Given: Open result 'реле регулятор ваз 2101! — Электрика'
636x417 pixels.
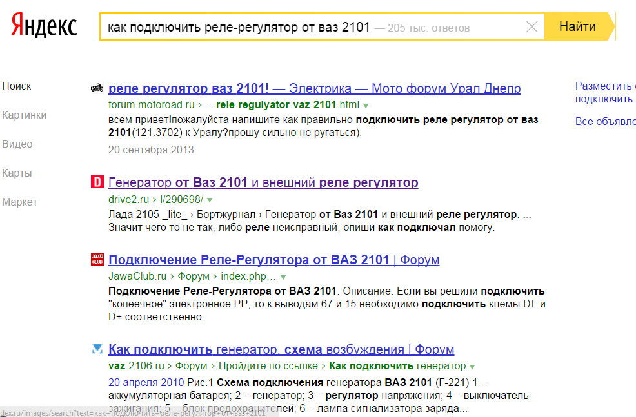Looking at the screenshot, I should (x=314, y=88).
